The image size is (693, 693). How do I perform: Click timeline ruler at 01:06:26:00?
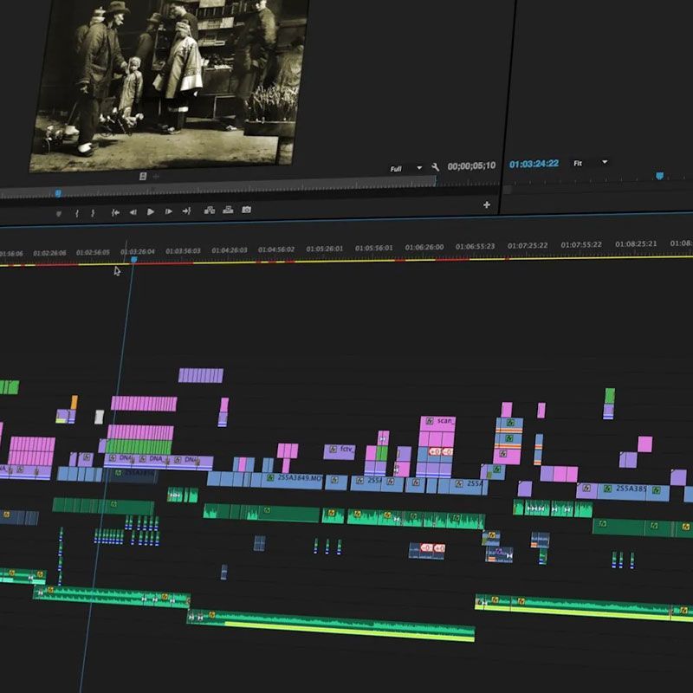[x=424, y=247]
